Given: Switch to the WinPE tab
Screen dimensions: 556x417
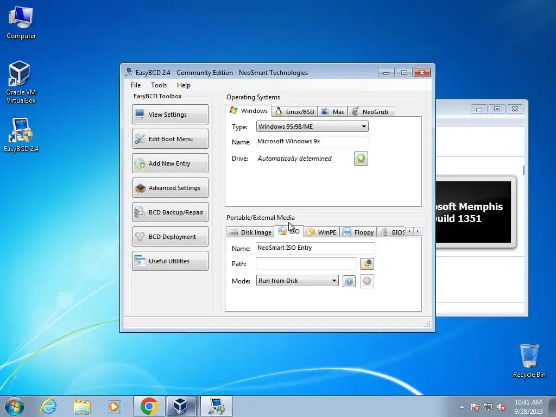Looking at the screenshot, I should 321,232.
